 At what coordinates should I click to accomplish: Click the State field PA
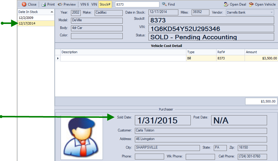tap(220, 148)
